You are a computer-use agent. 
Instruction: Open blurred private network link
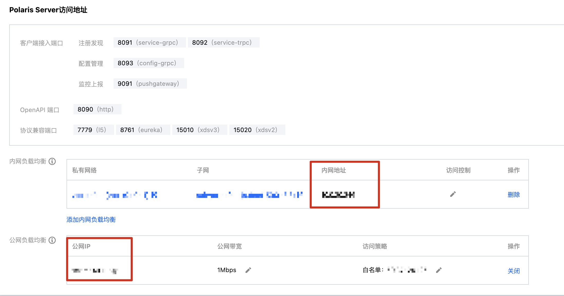coord(115,195)
